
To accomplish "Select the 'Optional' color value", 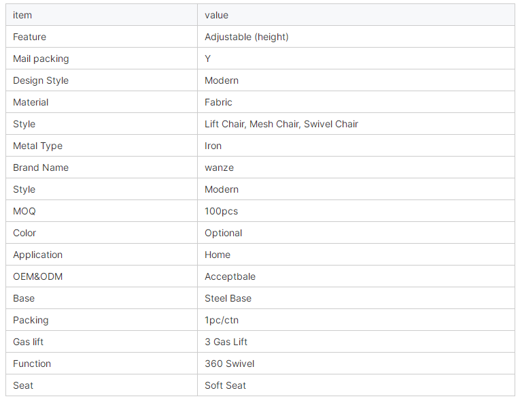I will [x=223, y=233].
